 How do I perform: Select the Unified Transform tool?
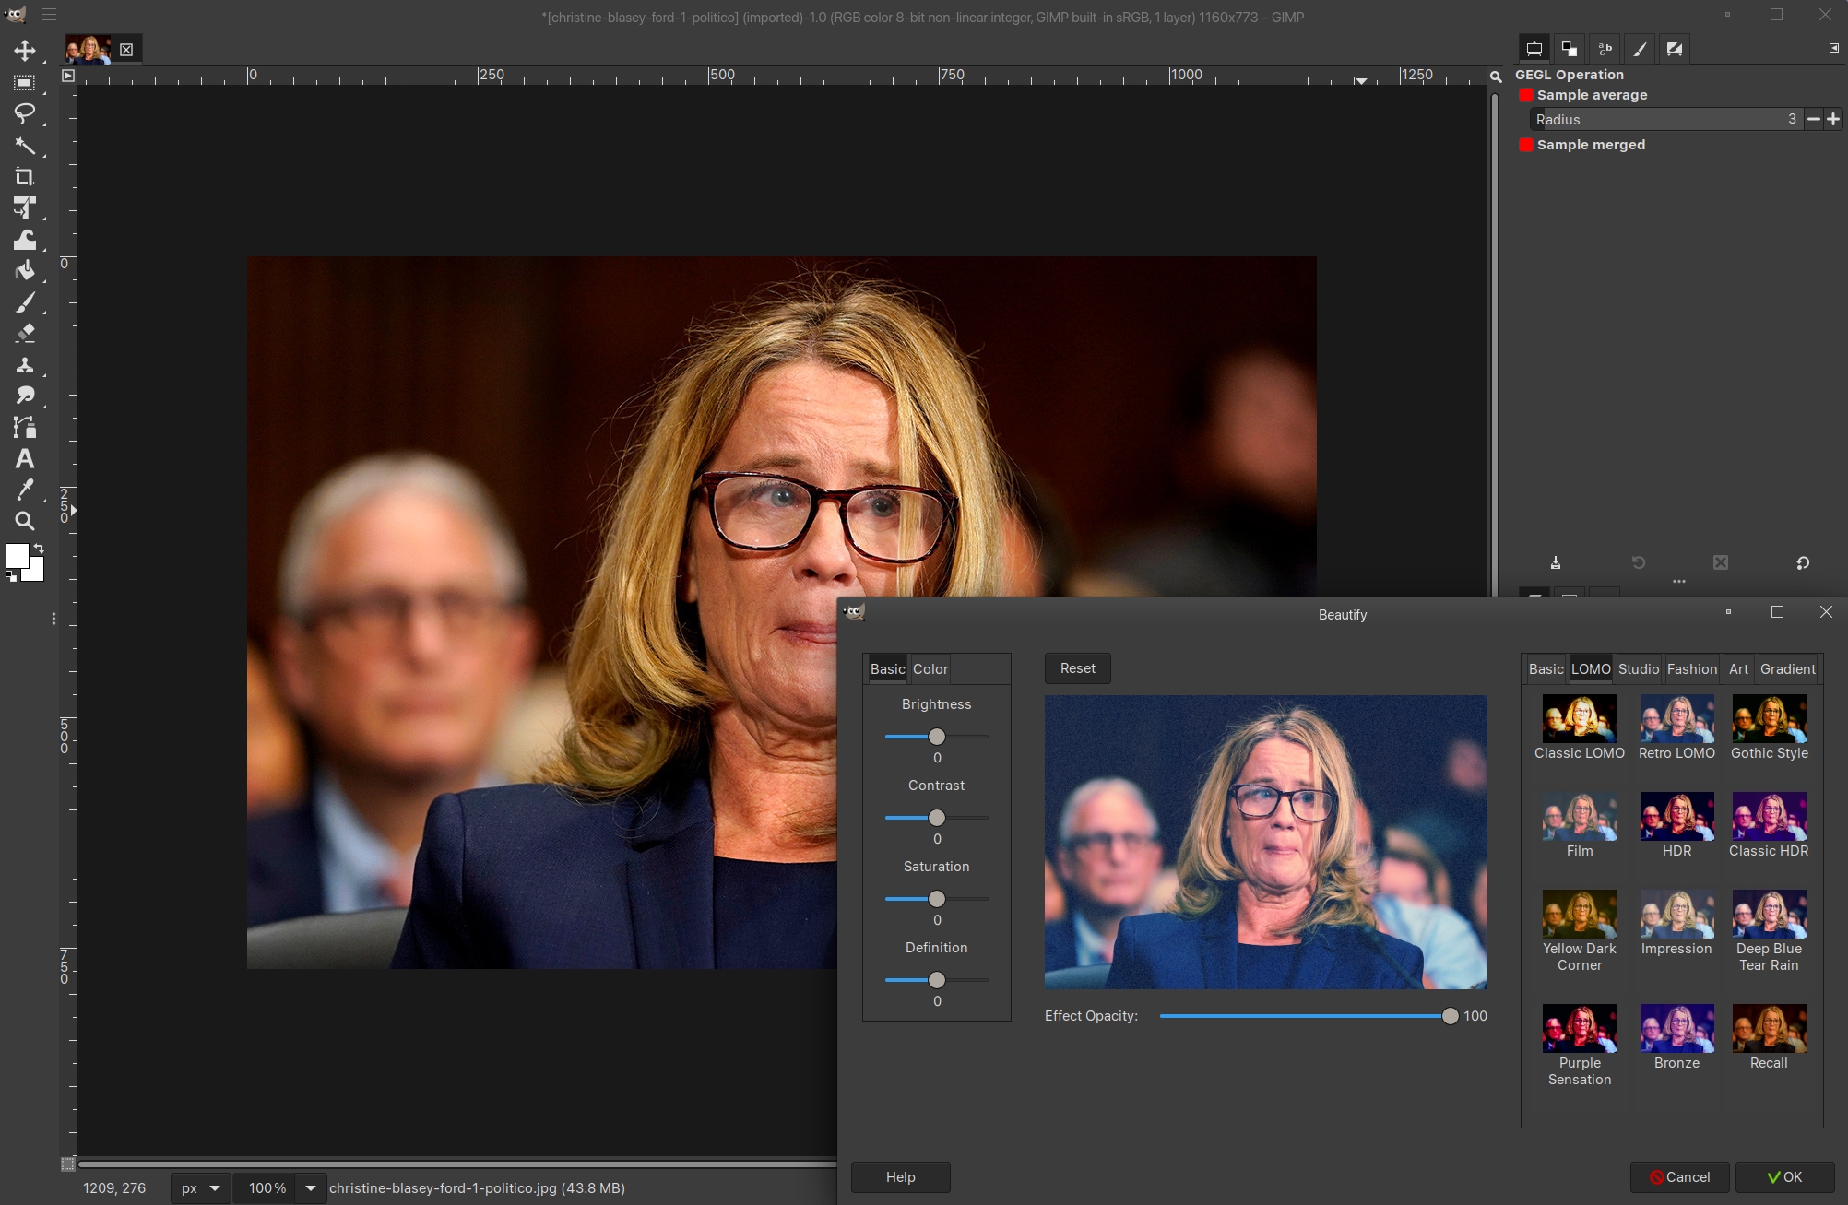(25, 208)
